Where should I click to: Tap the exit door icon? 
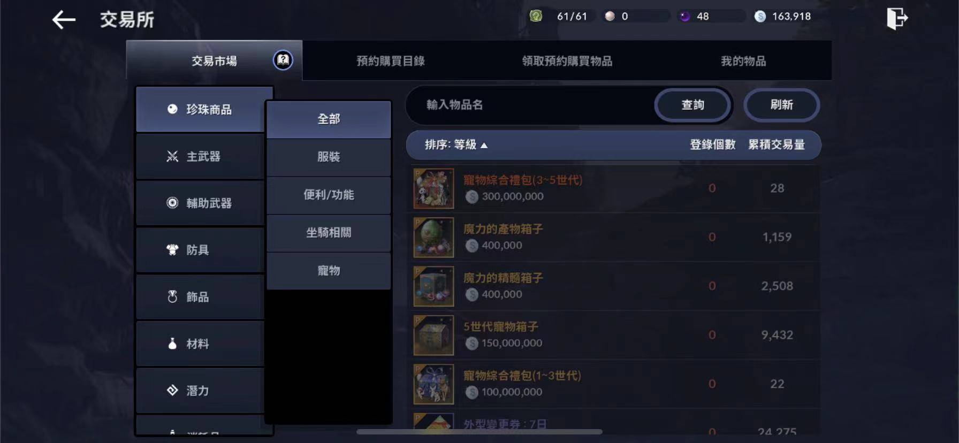897,19
